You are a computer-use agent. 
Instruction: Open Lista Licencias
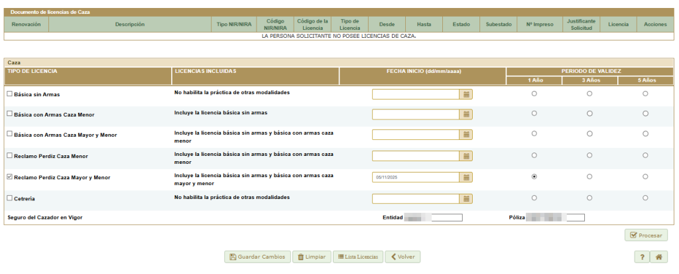pos(358,257)
